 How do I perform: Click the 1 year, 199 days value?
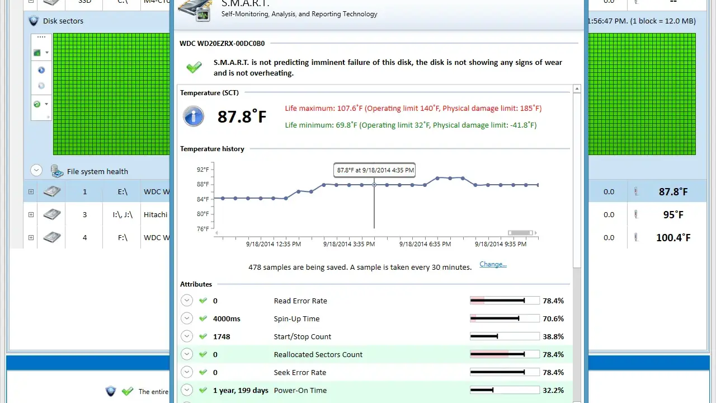pyautogui.click(x=241, y=390)
